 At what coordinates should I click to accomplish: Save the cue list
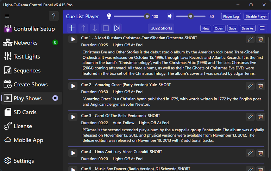click(x=232, y=28)
